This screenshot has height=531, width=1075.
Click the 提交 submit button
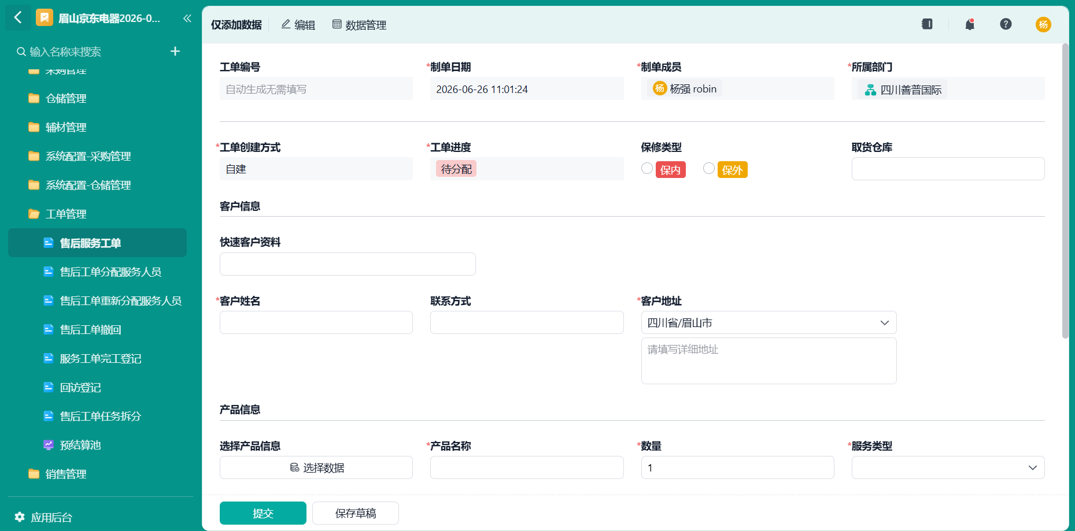pyautogui.click(x=263, y=513)
